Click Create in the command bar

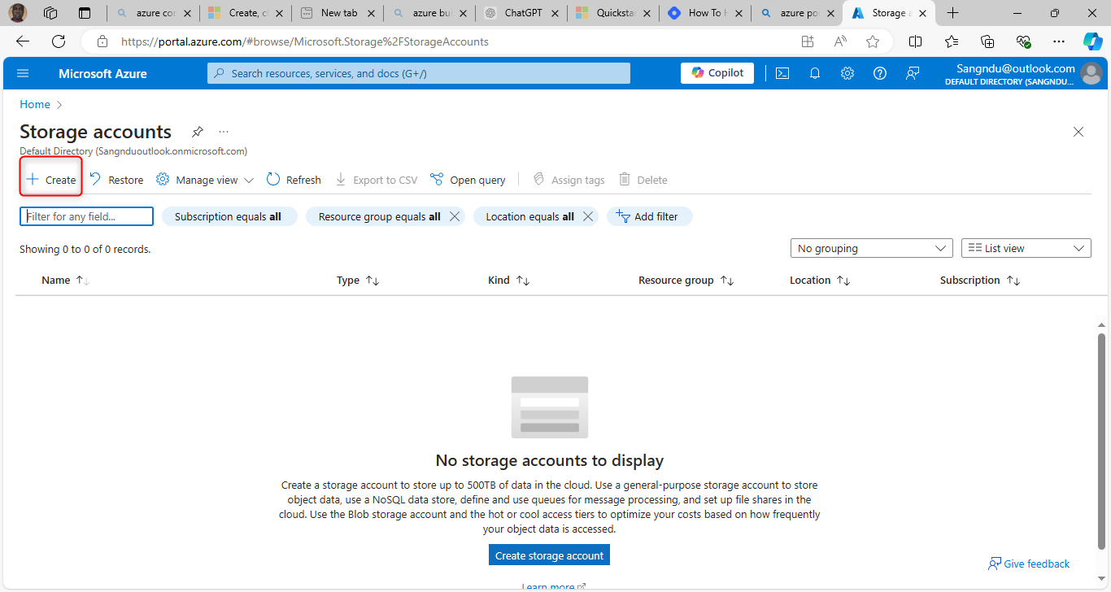[x=51, y=180]
